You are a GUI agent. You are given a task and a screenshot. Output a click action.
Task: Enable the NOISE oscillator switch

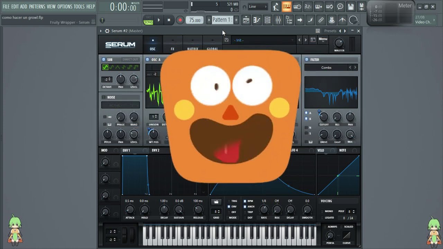click(x=103, y=97)
